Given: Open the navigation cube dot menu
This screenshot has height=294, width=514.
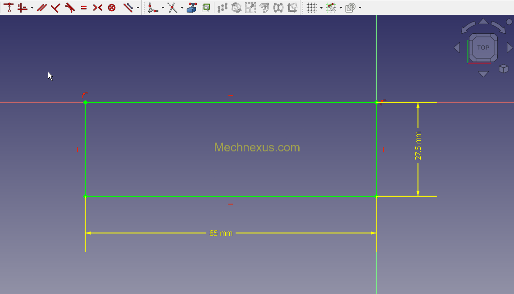Looking at the screenshot, I should tap(509, 22).
